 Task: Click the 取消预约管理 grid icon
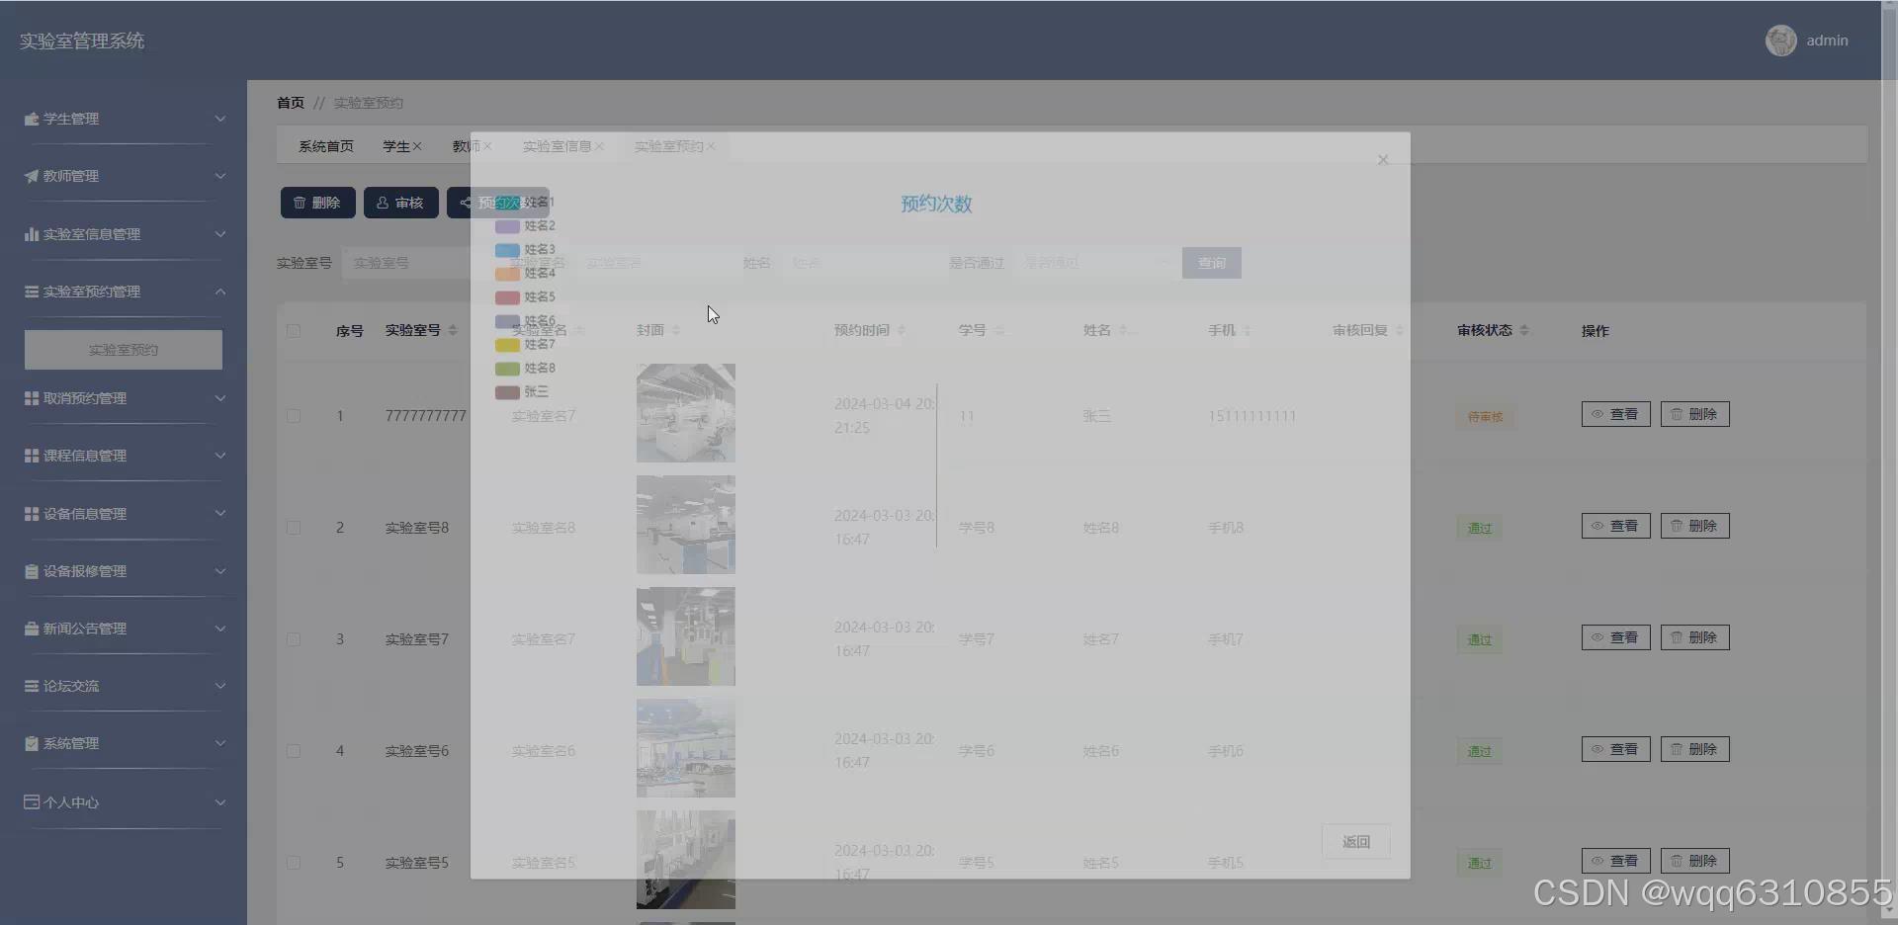32,398
